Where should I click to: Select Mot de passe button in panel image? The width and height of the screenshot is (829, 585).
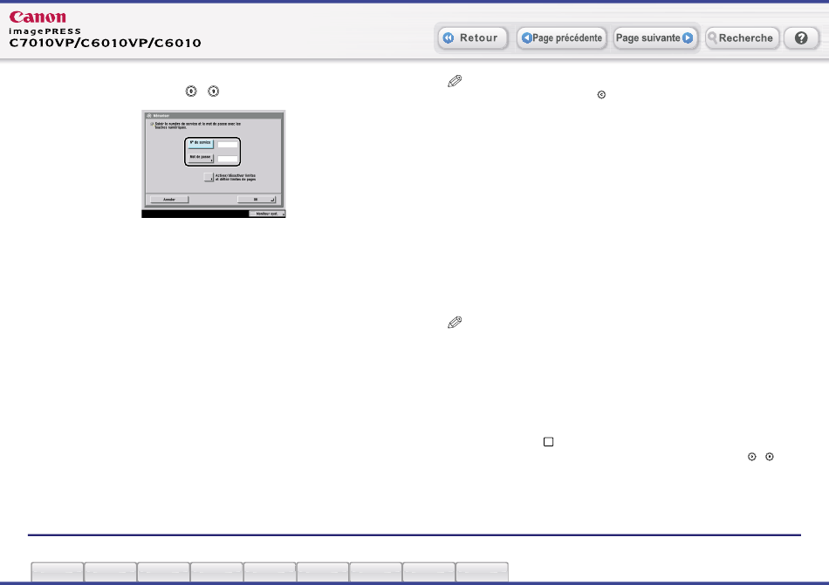tap(201, 158)
